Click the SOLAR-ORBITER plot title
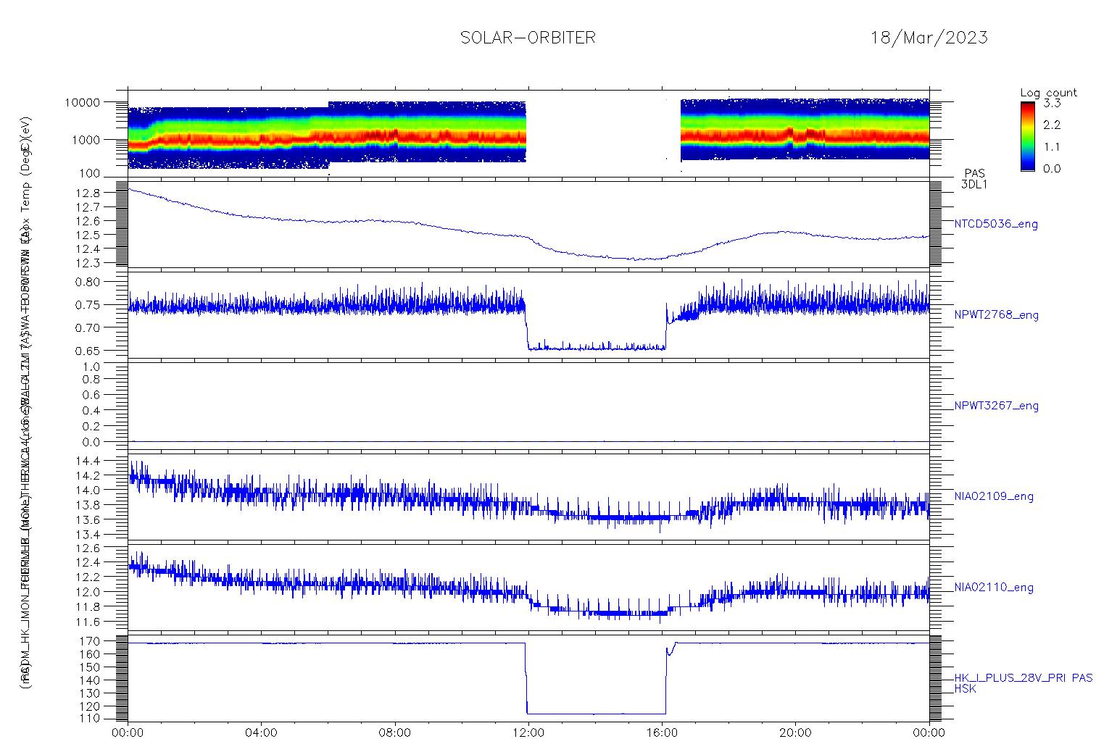Screen dimensions: 1096x739 point(528,38)
